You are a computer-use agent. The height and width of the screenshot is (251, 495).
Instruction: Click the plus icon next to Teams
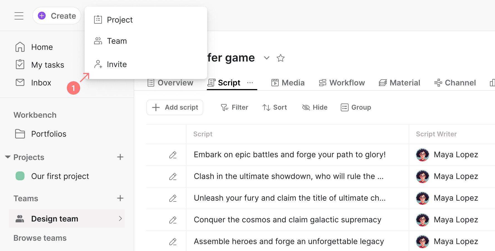[120, 198]
